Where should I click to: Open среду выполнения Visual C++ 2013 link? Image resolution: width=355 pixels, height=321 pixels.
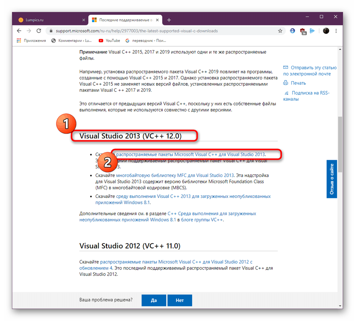183,199
